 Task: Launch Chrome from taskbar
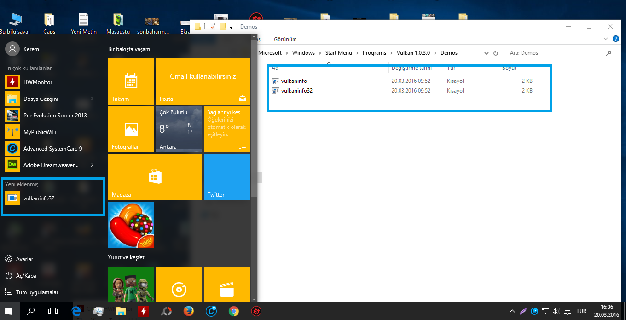click(234, 311)
